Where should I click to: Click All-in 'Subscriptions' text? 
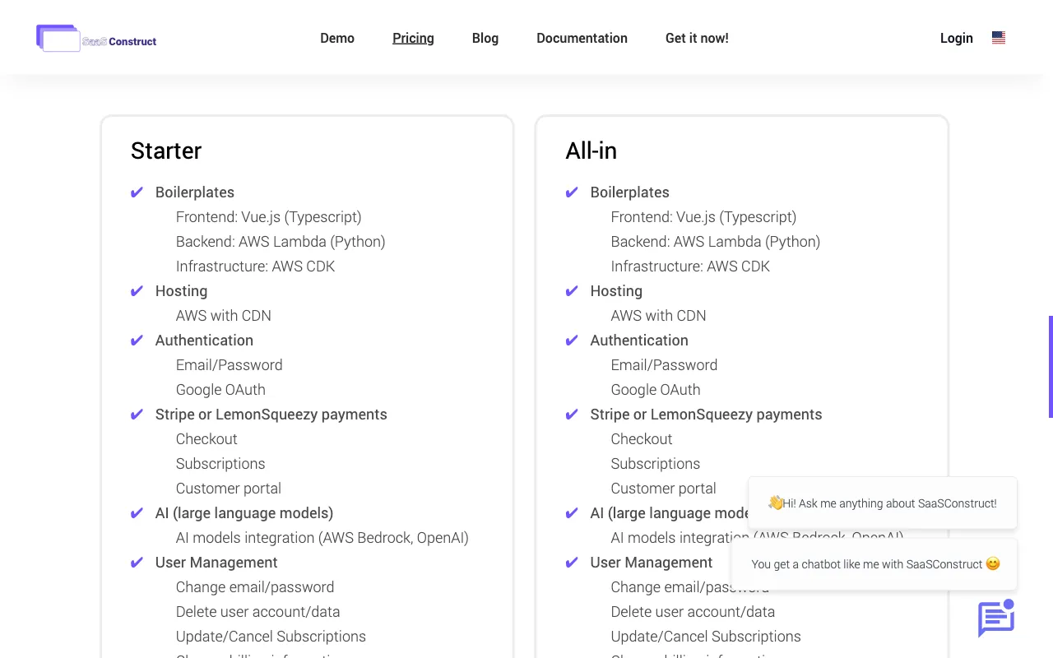(656, 464)
